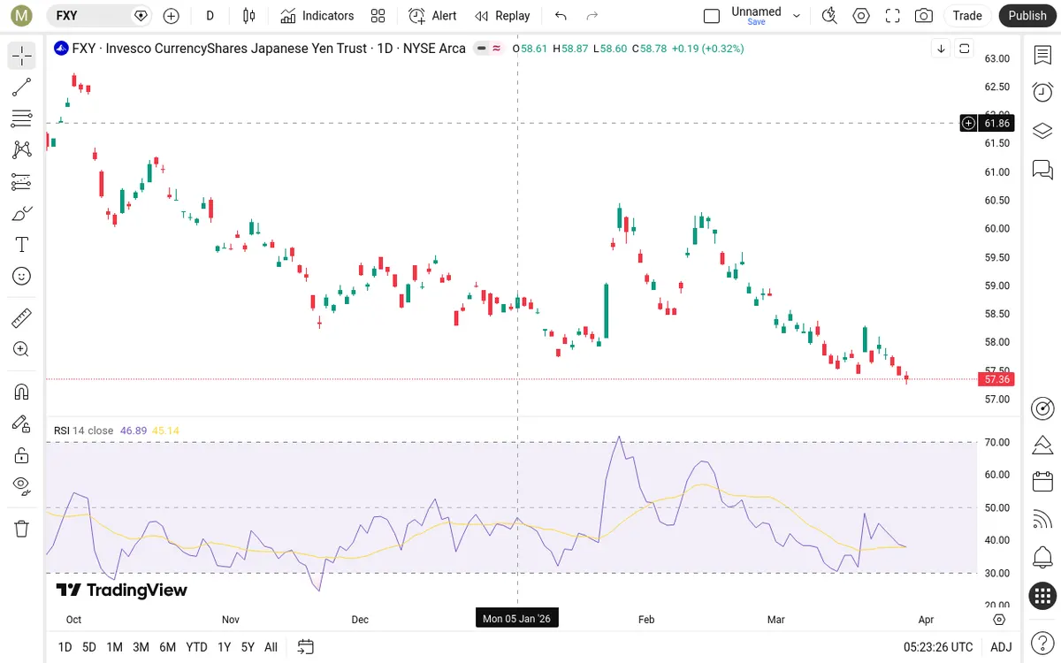The image size is (1061, 663).
Task: Select the Text annotation tool
Action: coord(22,244)
